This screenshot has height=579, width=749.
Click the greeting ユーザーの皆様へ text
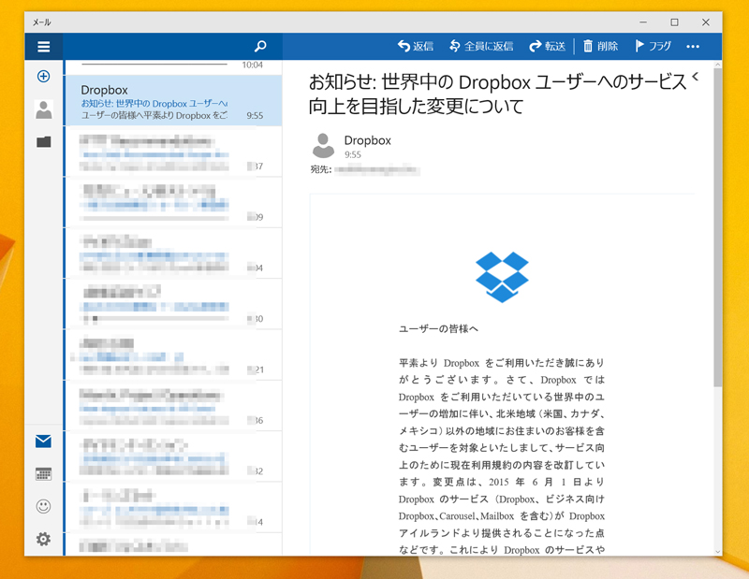coord(438,329)
